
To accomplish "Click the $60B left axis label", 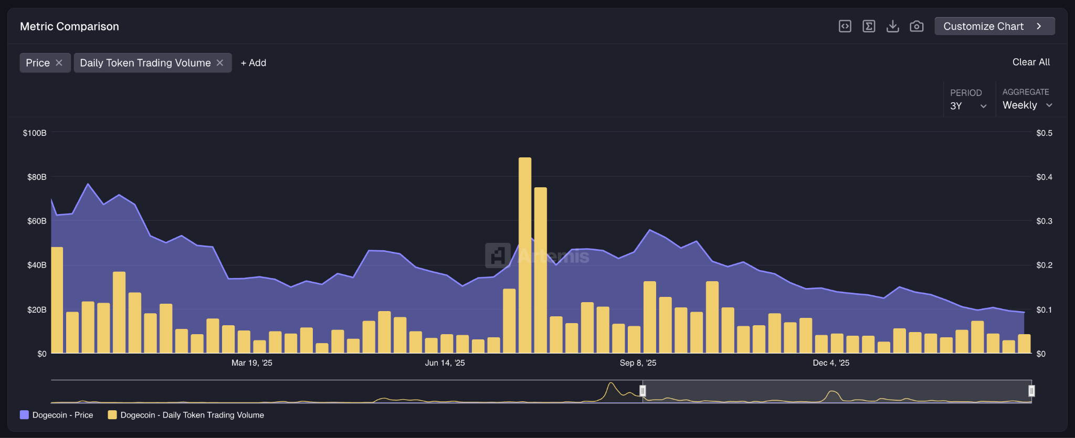I will click(x=37, y=221).
